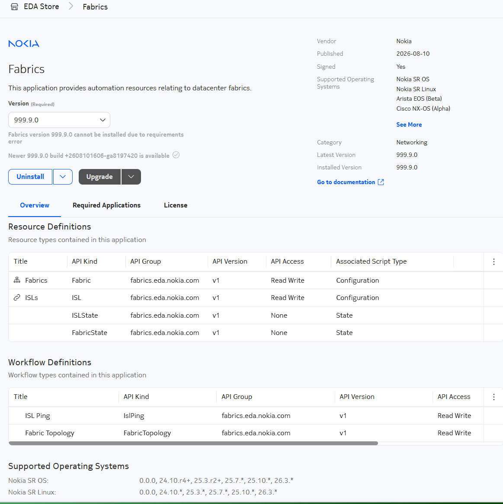The image size is (503, 504).
Task: Click See More operating systems link
Action: [x=409, y=125]
